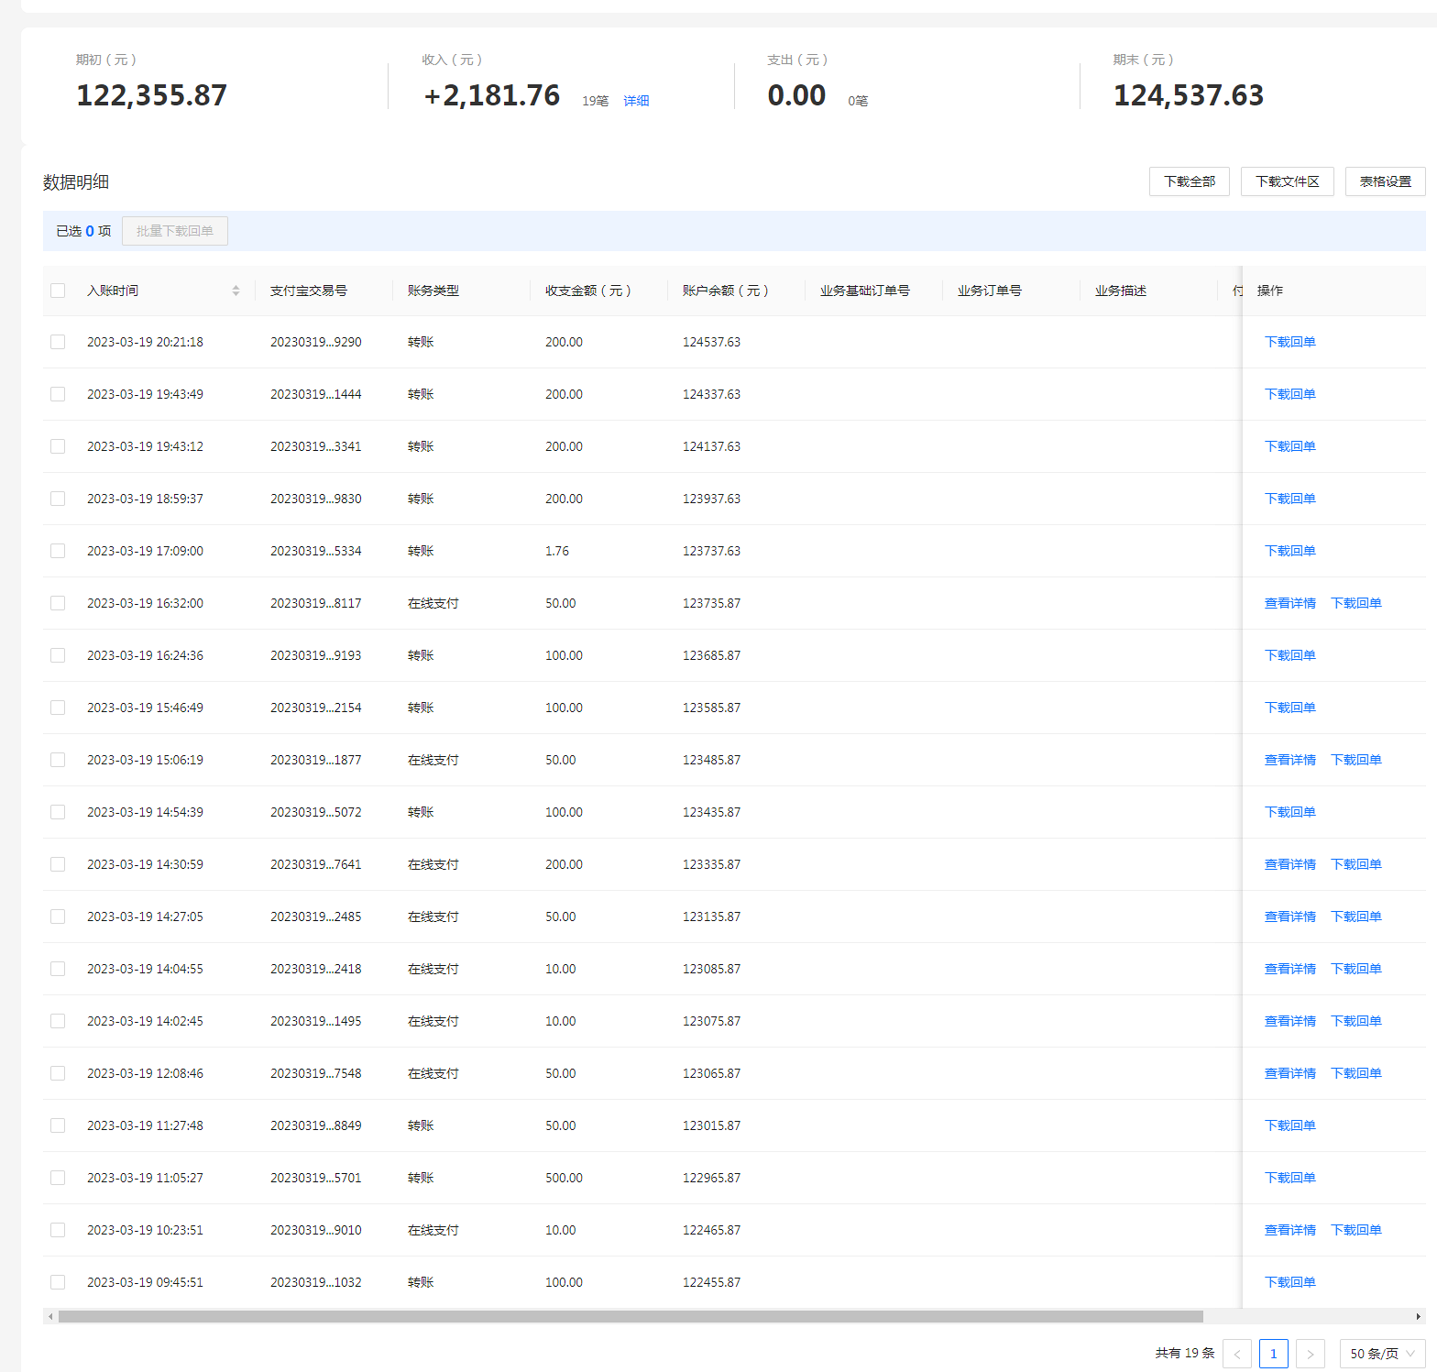1437x1372 pixels.
Task: Click balance cell 123737.63
Action: click(711, 551)
